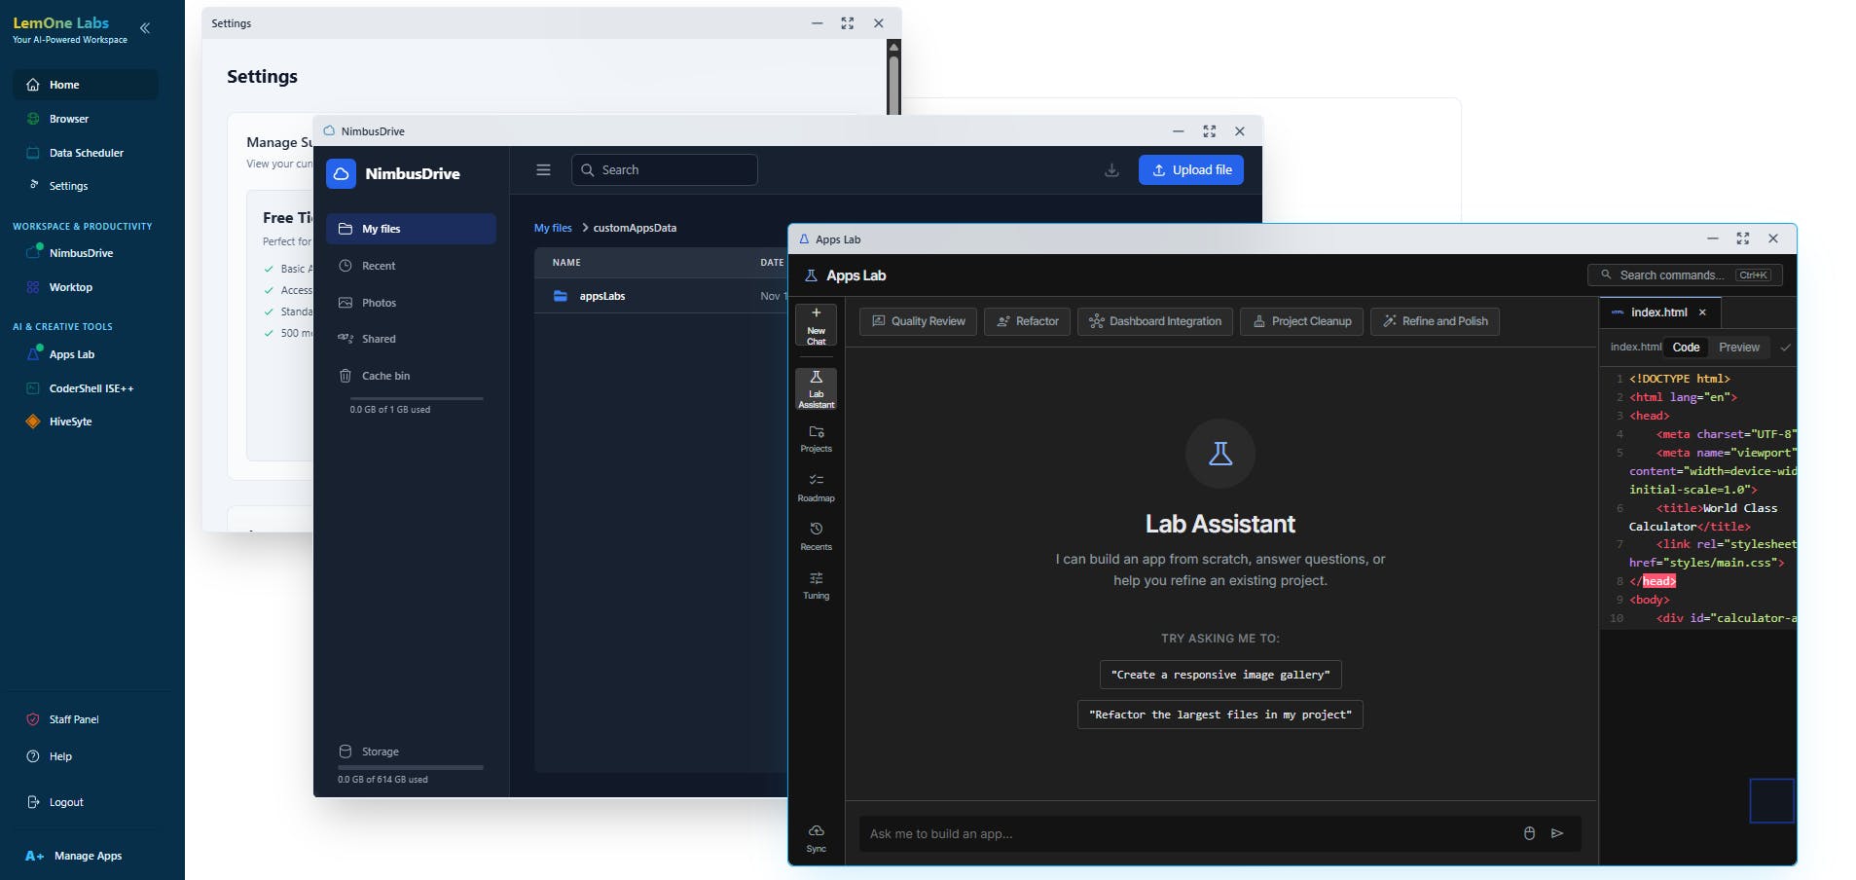The image size is (1856, 880).
Task: Collapse the LemOne Labs sidebar with the double-chevron
Action: 145,28
